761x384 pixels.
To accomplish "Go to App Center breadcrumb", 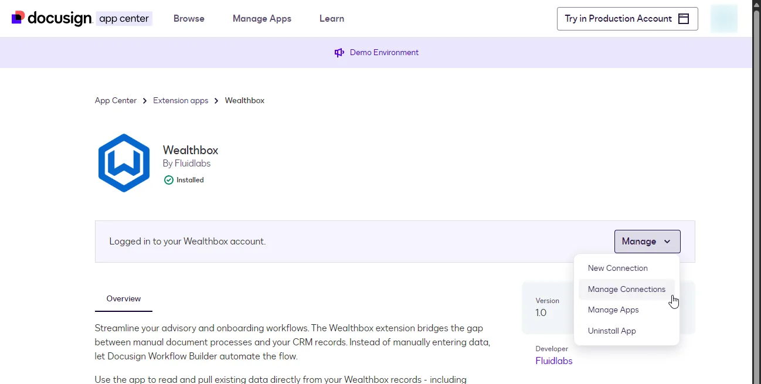I will coord(115,101).
